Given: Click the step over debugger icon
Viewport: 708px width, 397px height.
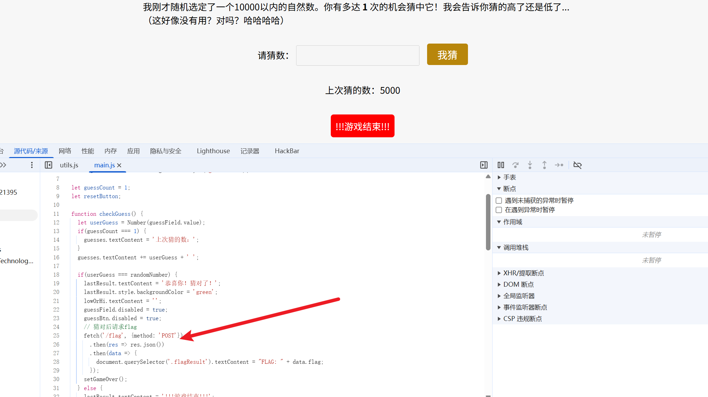Looking at the screenshot, I should point(515,165).
